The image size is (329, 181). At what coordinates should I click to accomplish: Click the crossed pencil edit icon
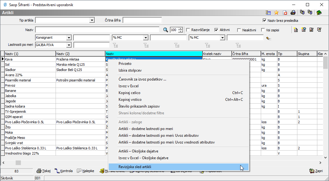click(319, 30)
